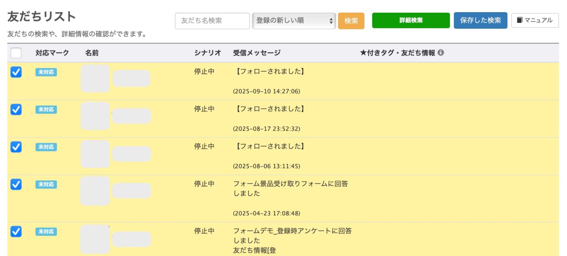Viewport: 567px width, 256px height.
Task: Uncheck the select-all checkbox in the header
Action: click(16, 53)
